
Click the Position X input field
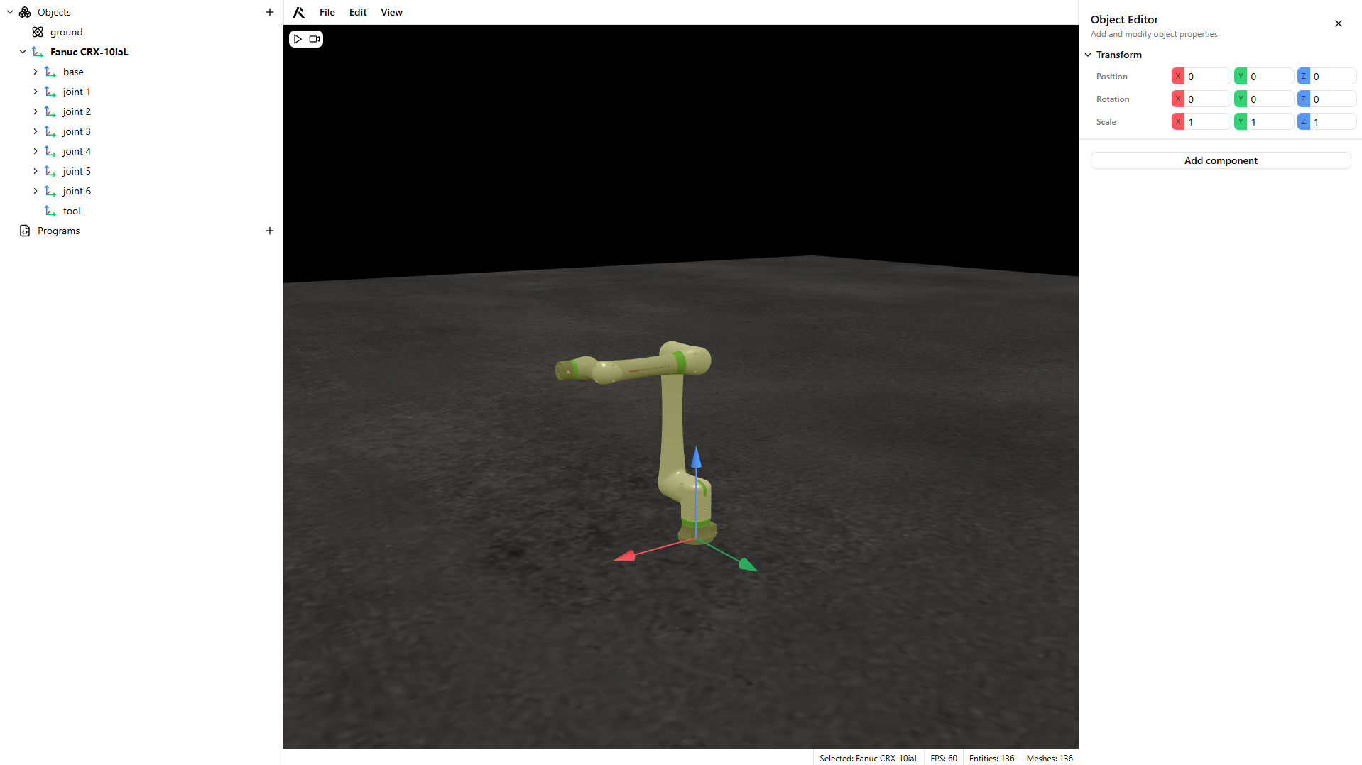coord(1207,77)
